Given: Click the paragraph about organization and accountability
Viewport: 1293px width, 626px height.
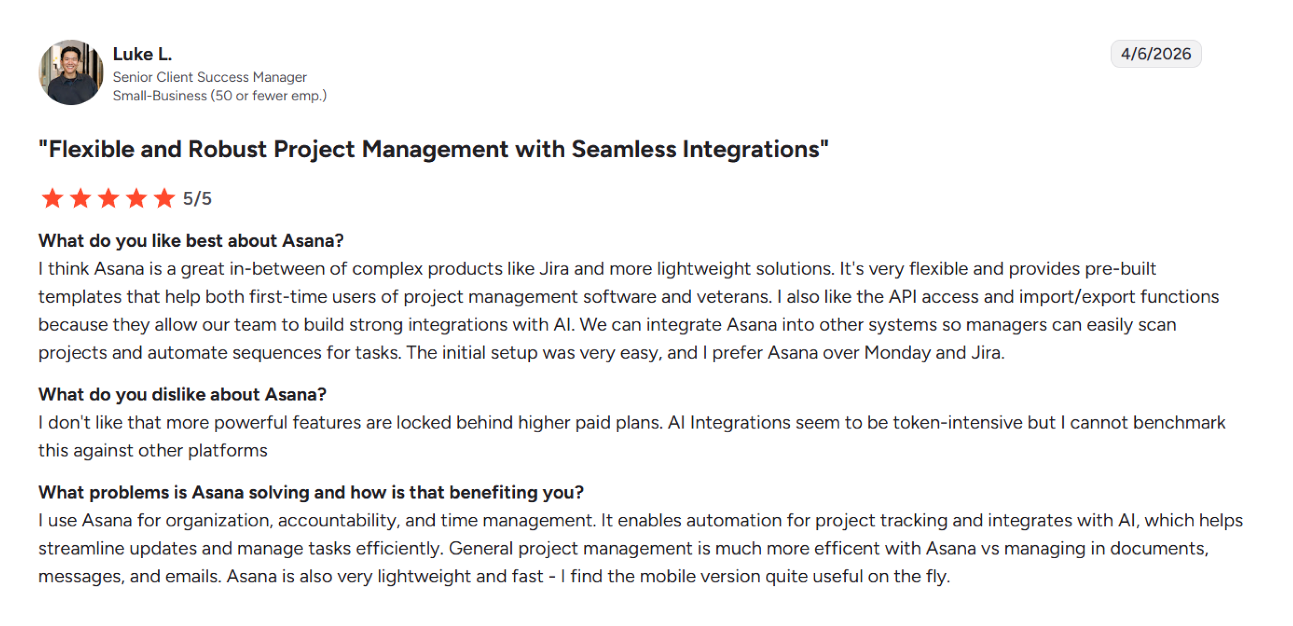Looking at the screenshot, I should tap(640, 548).
